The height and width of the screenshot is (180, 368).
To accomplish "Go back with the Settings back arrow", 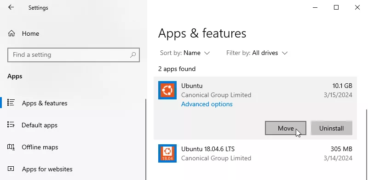I will [11, 7].
